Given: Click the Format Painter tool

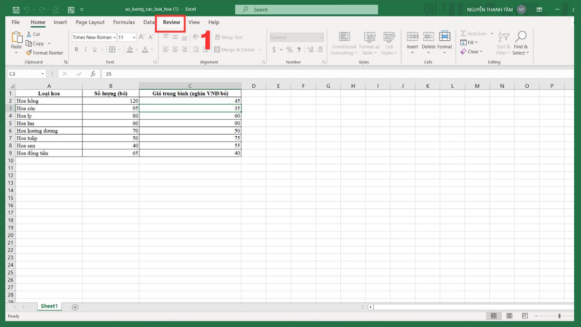Looking at the screenshot, I should click(45, 52).
